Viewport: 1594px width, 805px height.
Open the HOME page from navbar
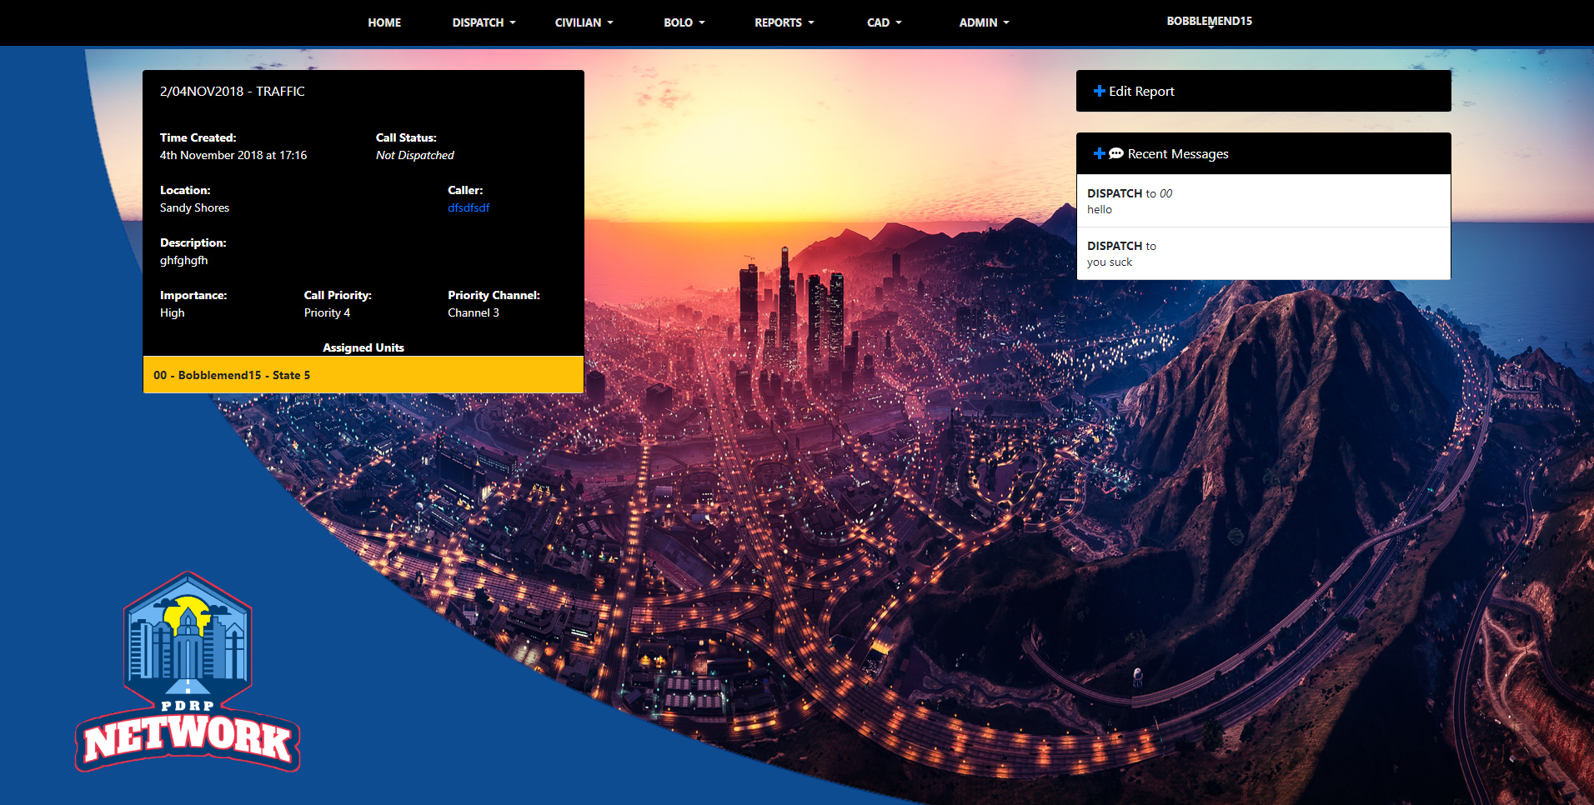click(384, 22)
